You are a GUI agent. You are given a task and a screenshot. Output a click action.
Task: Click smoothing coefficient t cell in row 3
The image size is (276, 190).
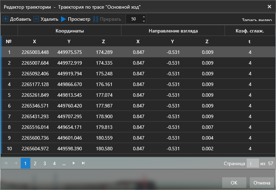click(250, 74)
